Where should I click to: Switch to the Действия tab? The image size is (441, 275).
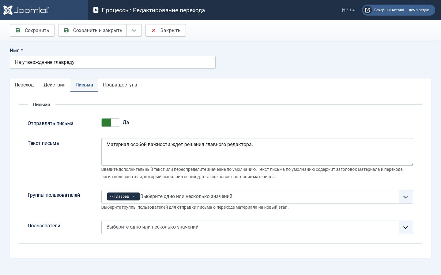tap(55, 85)
